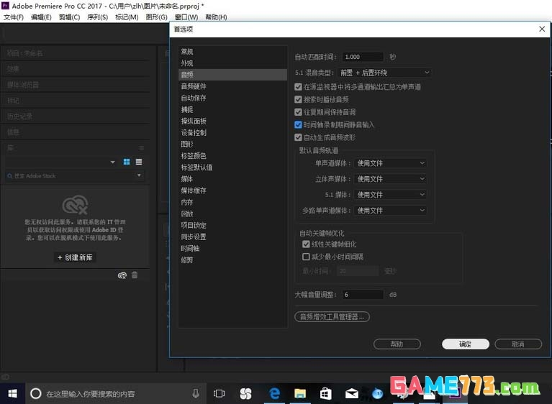Screen dimensions: 552x404
Task: Open 图形(G) menu
Action: tap(156, 17)
